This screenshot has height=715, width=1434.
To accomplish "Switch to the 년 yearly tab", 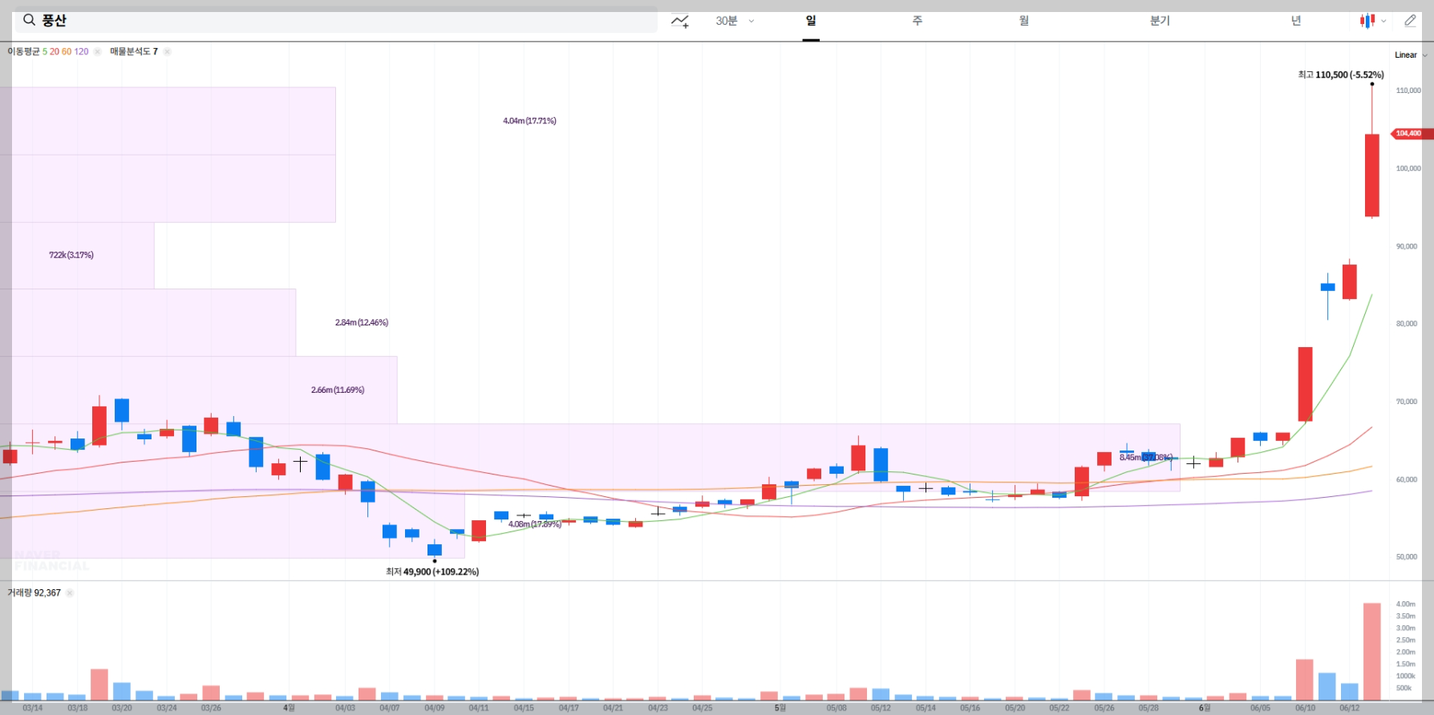I will [x=1296, y=21].
